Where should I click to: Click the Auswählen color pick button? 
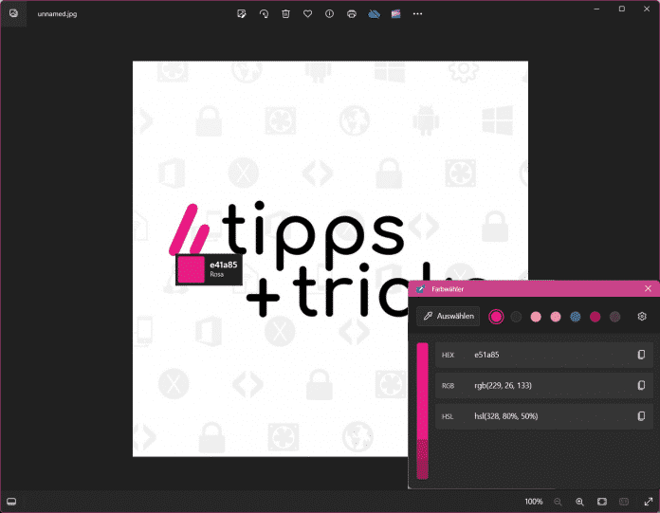tap(449, 316)
